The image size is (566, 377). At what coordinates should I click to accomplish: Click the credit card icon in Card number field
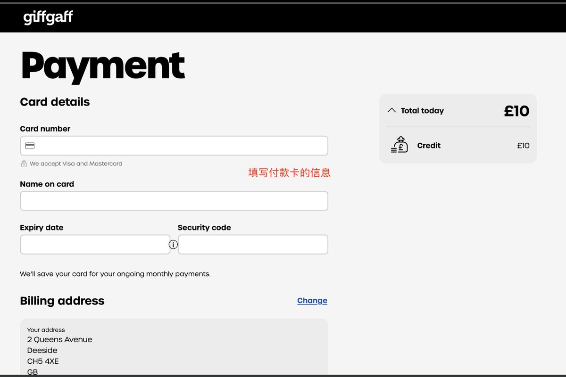(30, 146)
